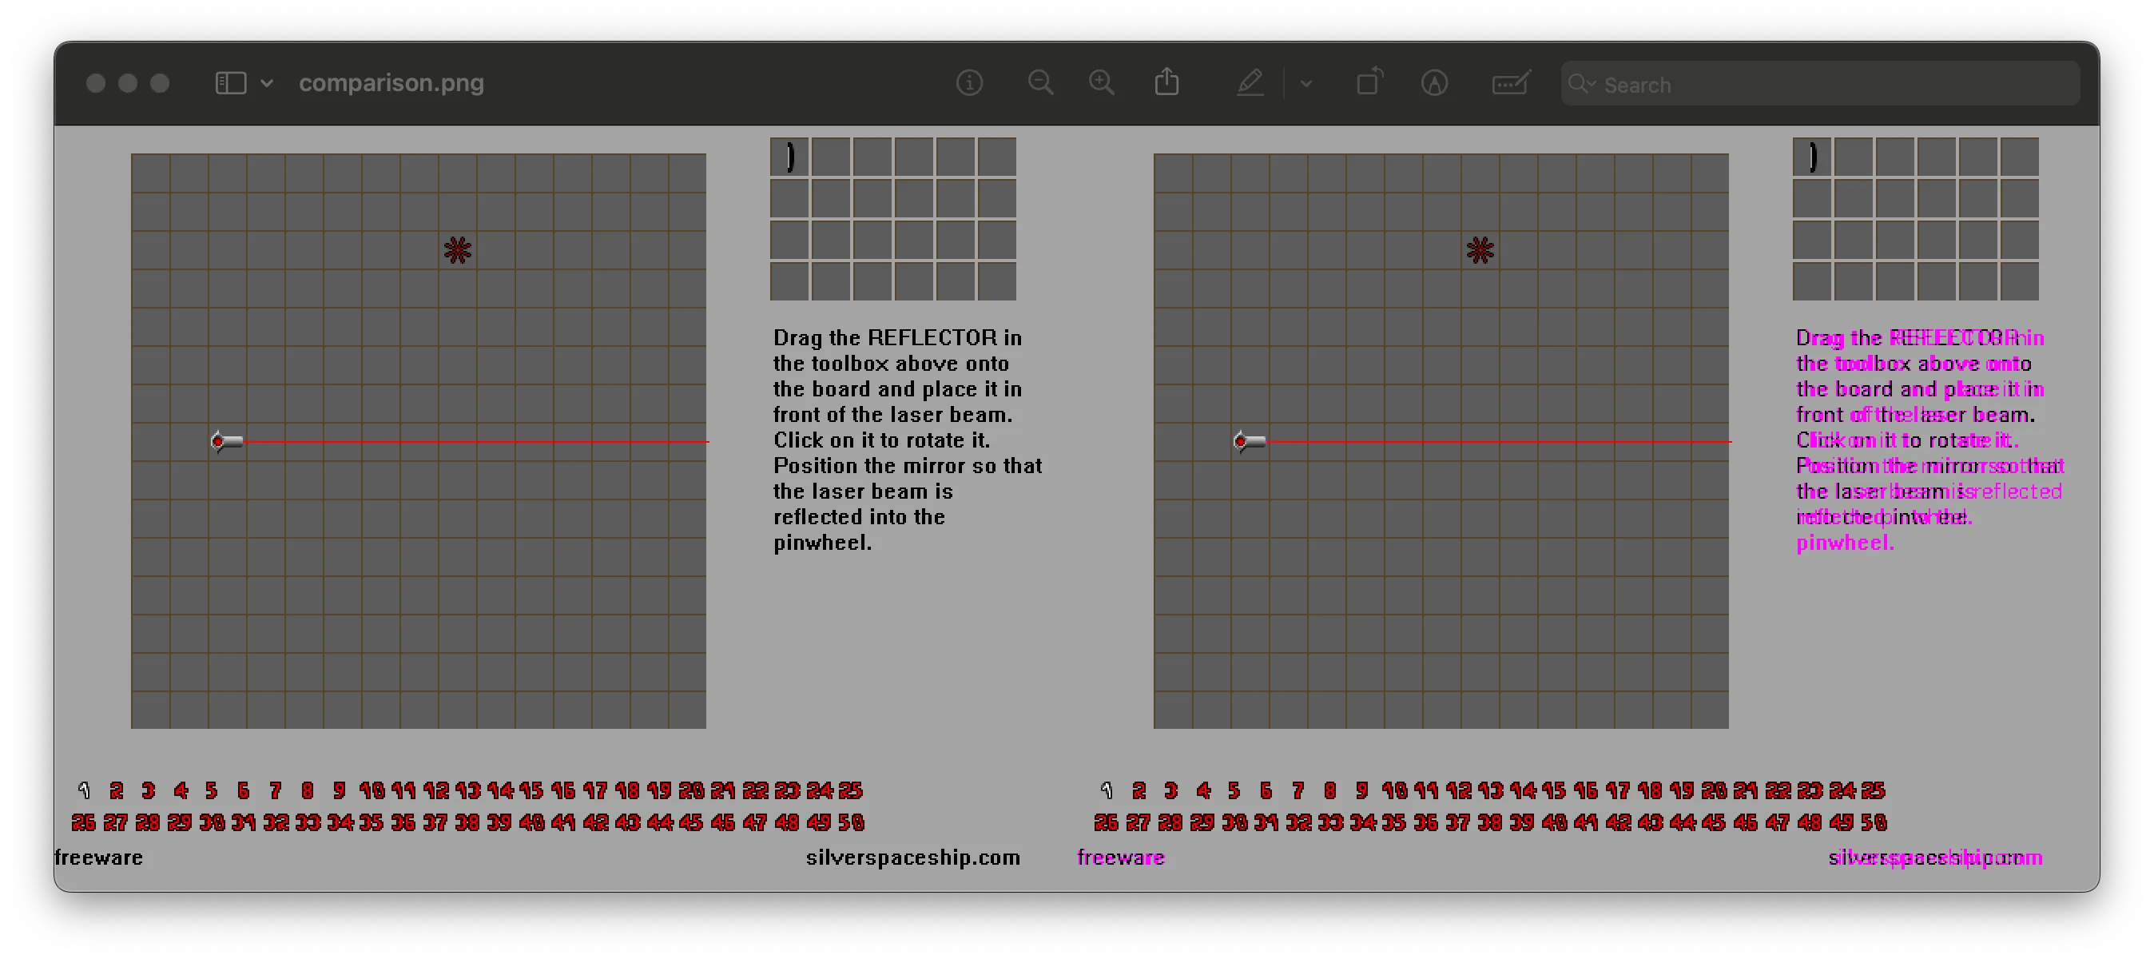This screenshot has height=959, width=2154.
Task: Click the red pinwheel on left board
Action: coord(457,250)
